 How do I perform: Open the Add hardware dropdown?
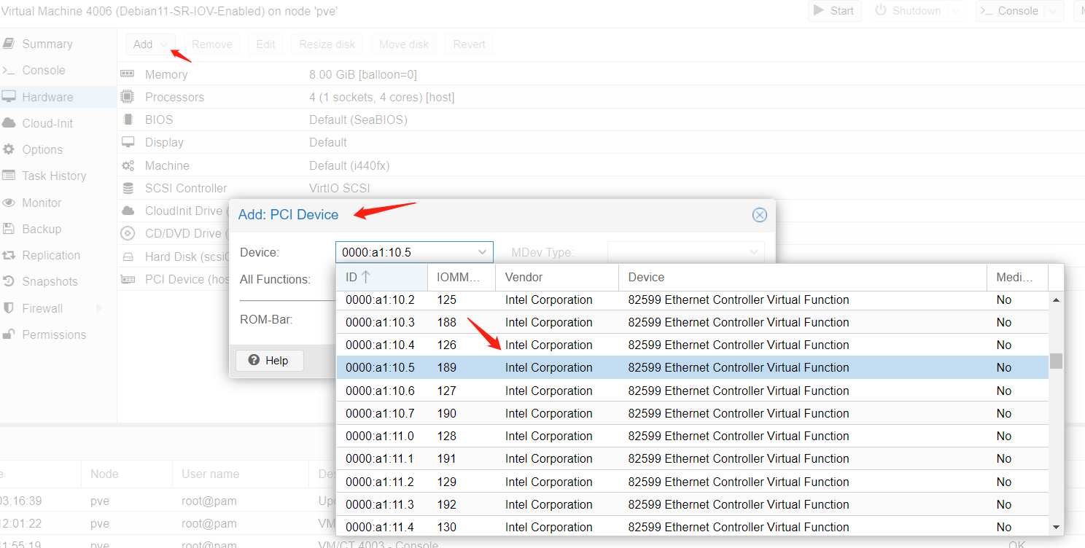pos(149,44)
